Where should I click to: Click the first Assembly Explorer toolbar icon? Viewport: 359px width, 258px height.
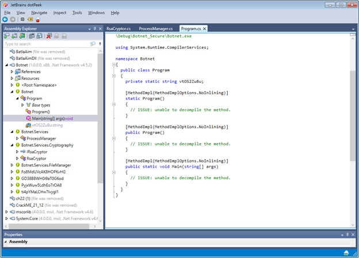point(7,36)
